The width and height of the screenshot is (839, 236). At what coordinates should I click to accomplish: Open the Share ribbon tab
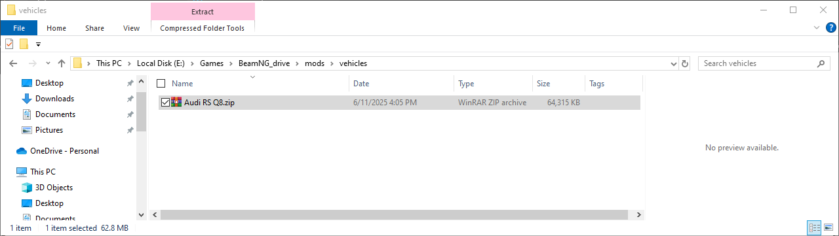[94, 28]
